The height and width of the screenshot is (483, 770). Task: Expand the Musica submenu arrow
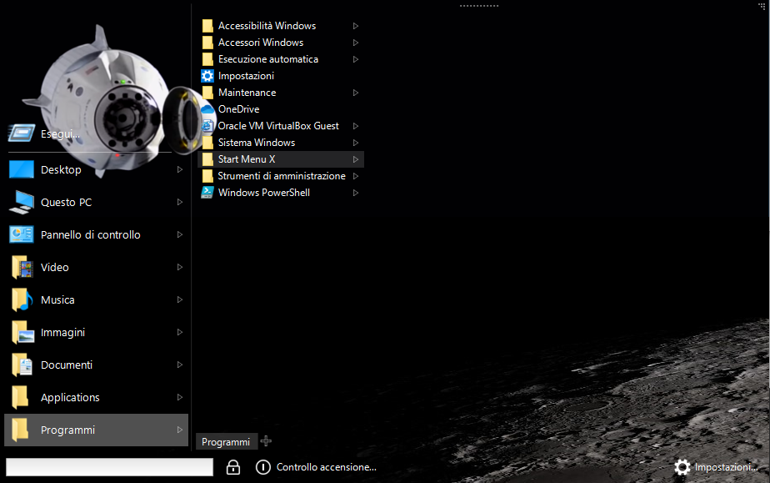180,299
